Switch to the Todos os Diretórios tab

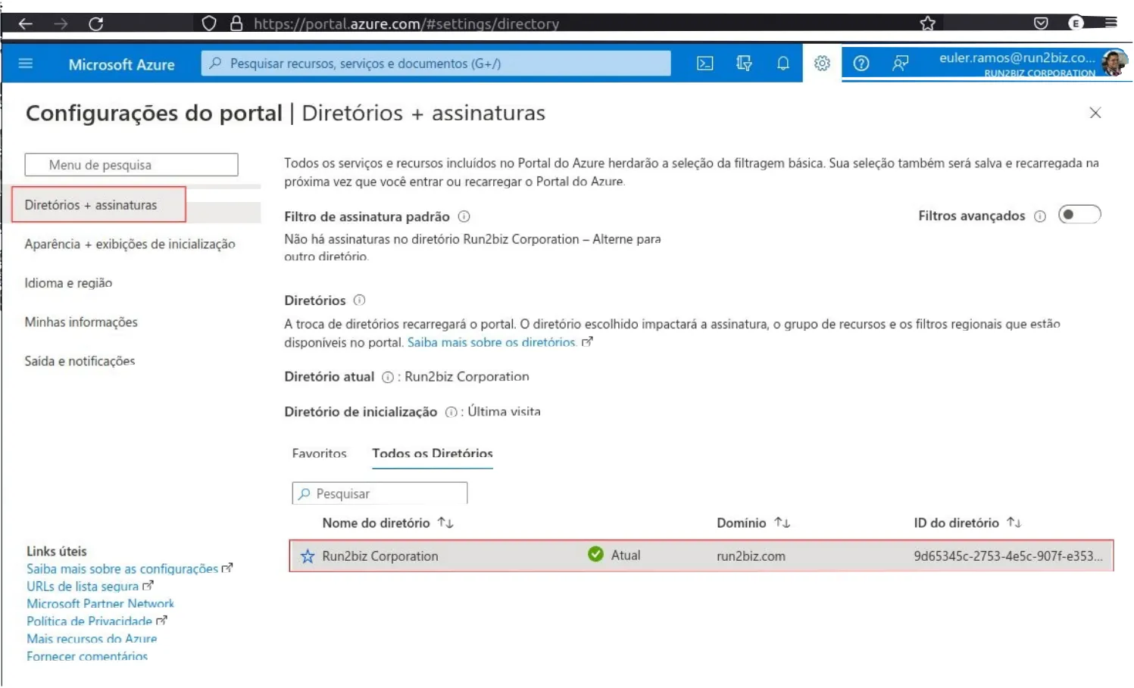[433, 453]
